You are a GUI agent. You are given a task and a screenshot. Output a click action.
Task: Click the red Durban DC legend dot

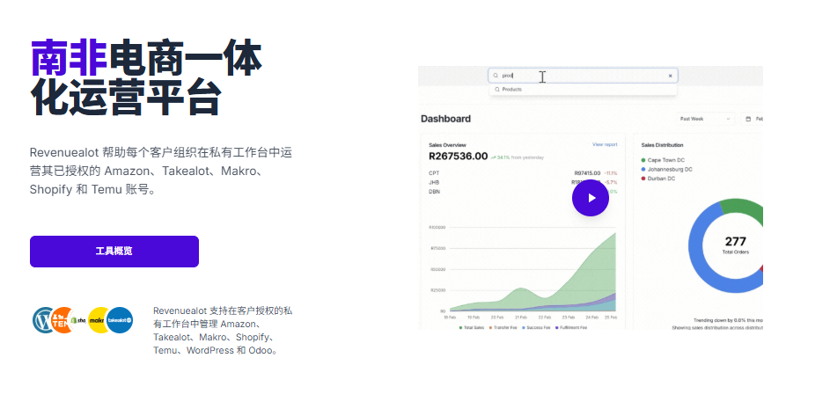[x=643, y=179]
